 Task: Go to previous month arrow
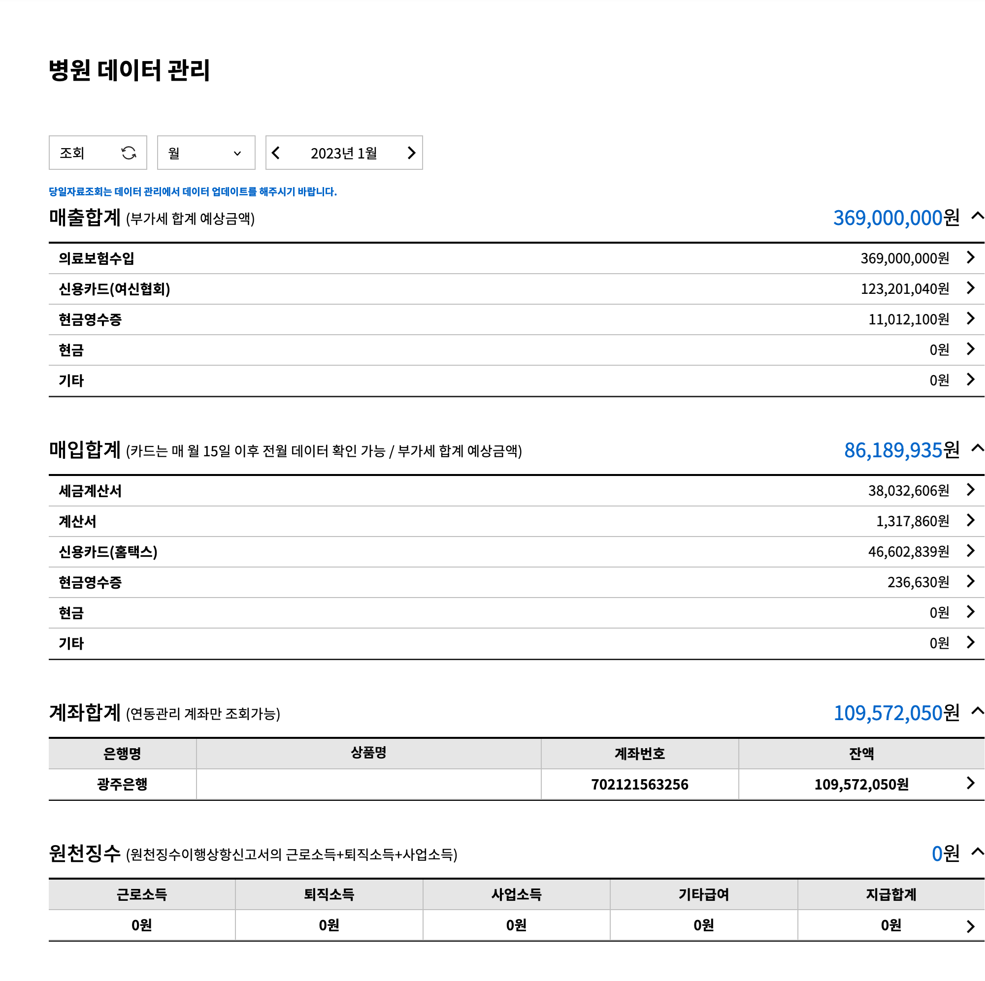point(276,153)
